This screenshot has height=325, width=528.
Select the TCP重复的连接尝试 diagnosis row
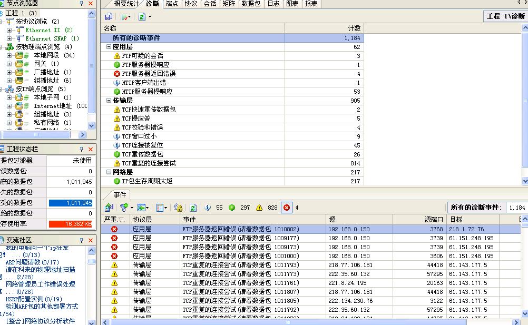click(232, 163)
